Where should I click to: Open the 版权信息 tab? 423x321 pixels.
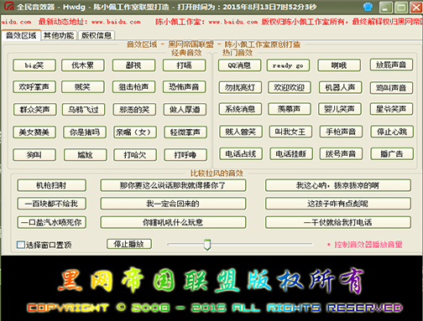pos(97,35)
